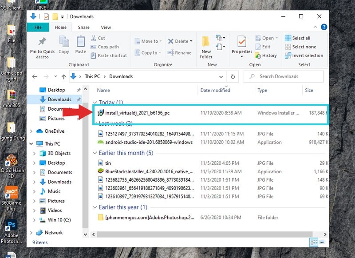
Task: Click Paste shortcut in ribbon
Action: pos(109,56)
